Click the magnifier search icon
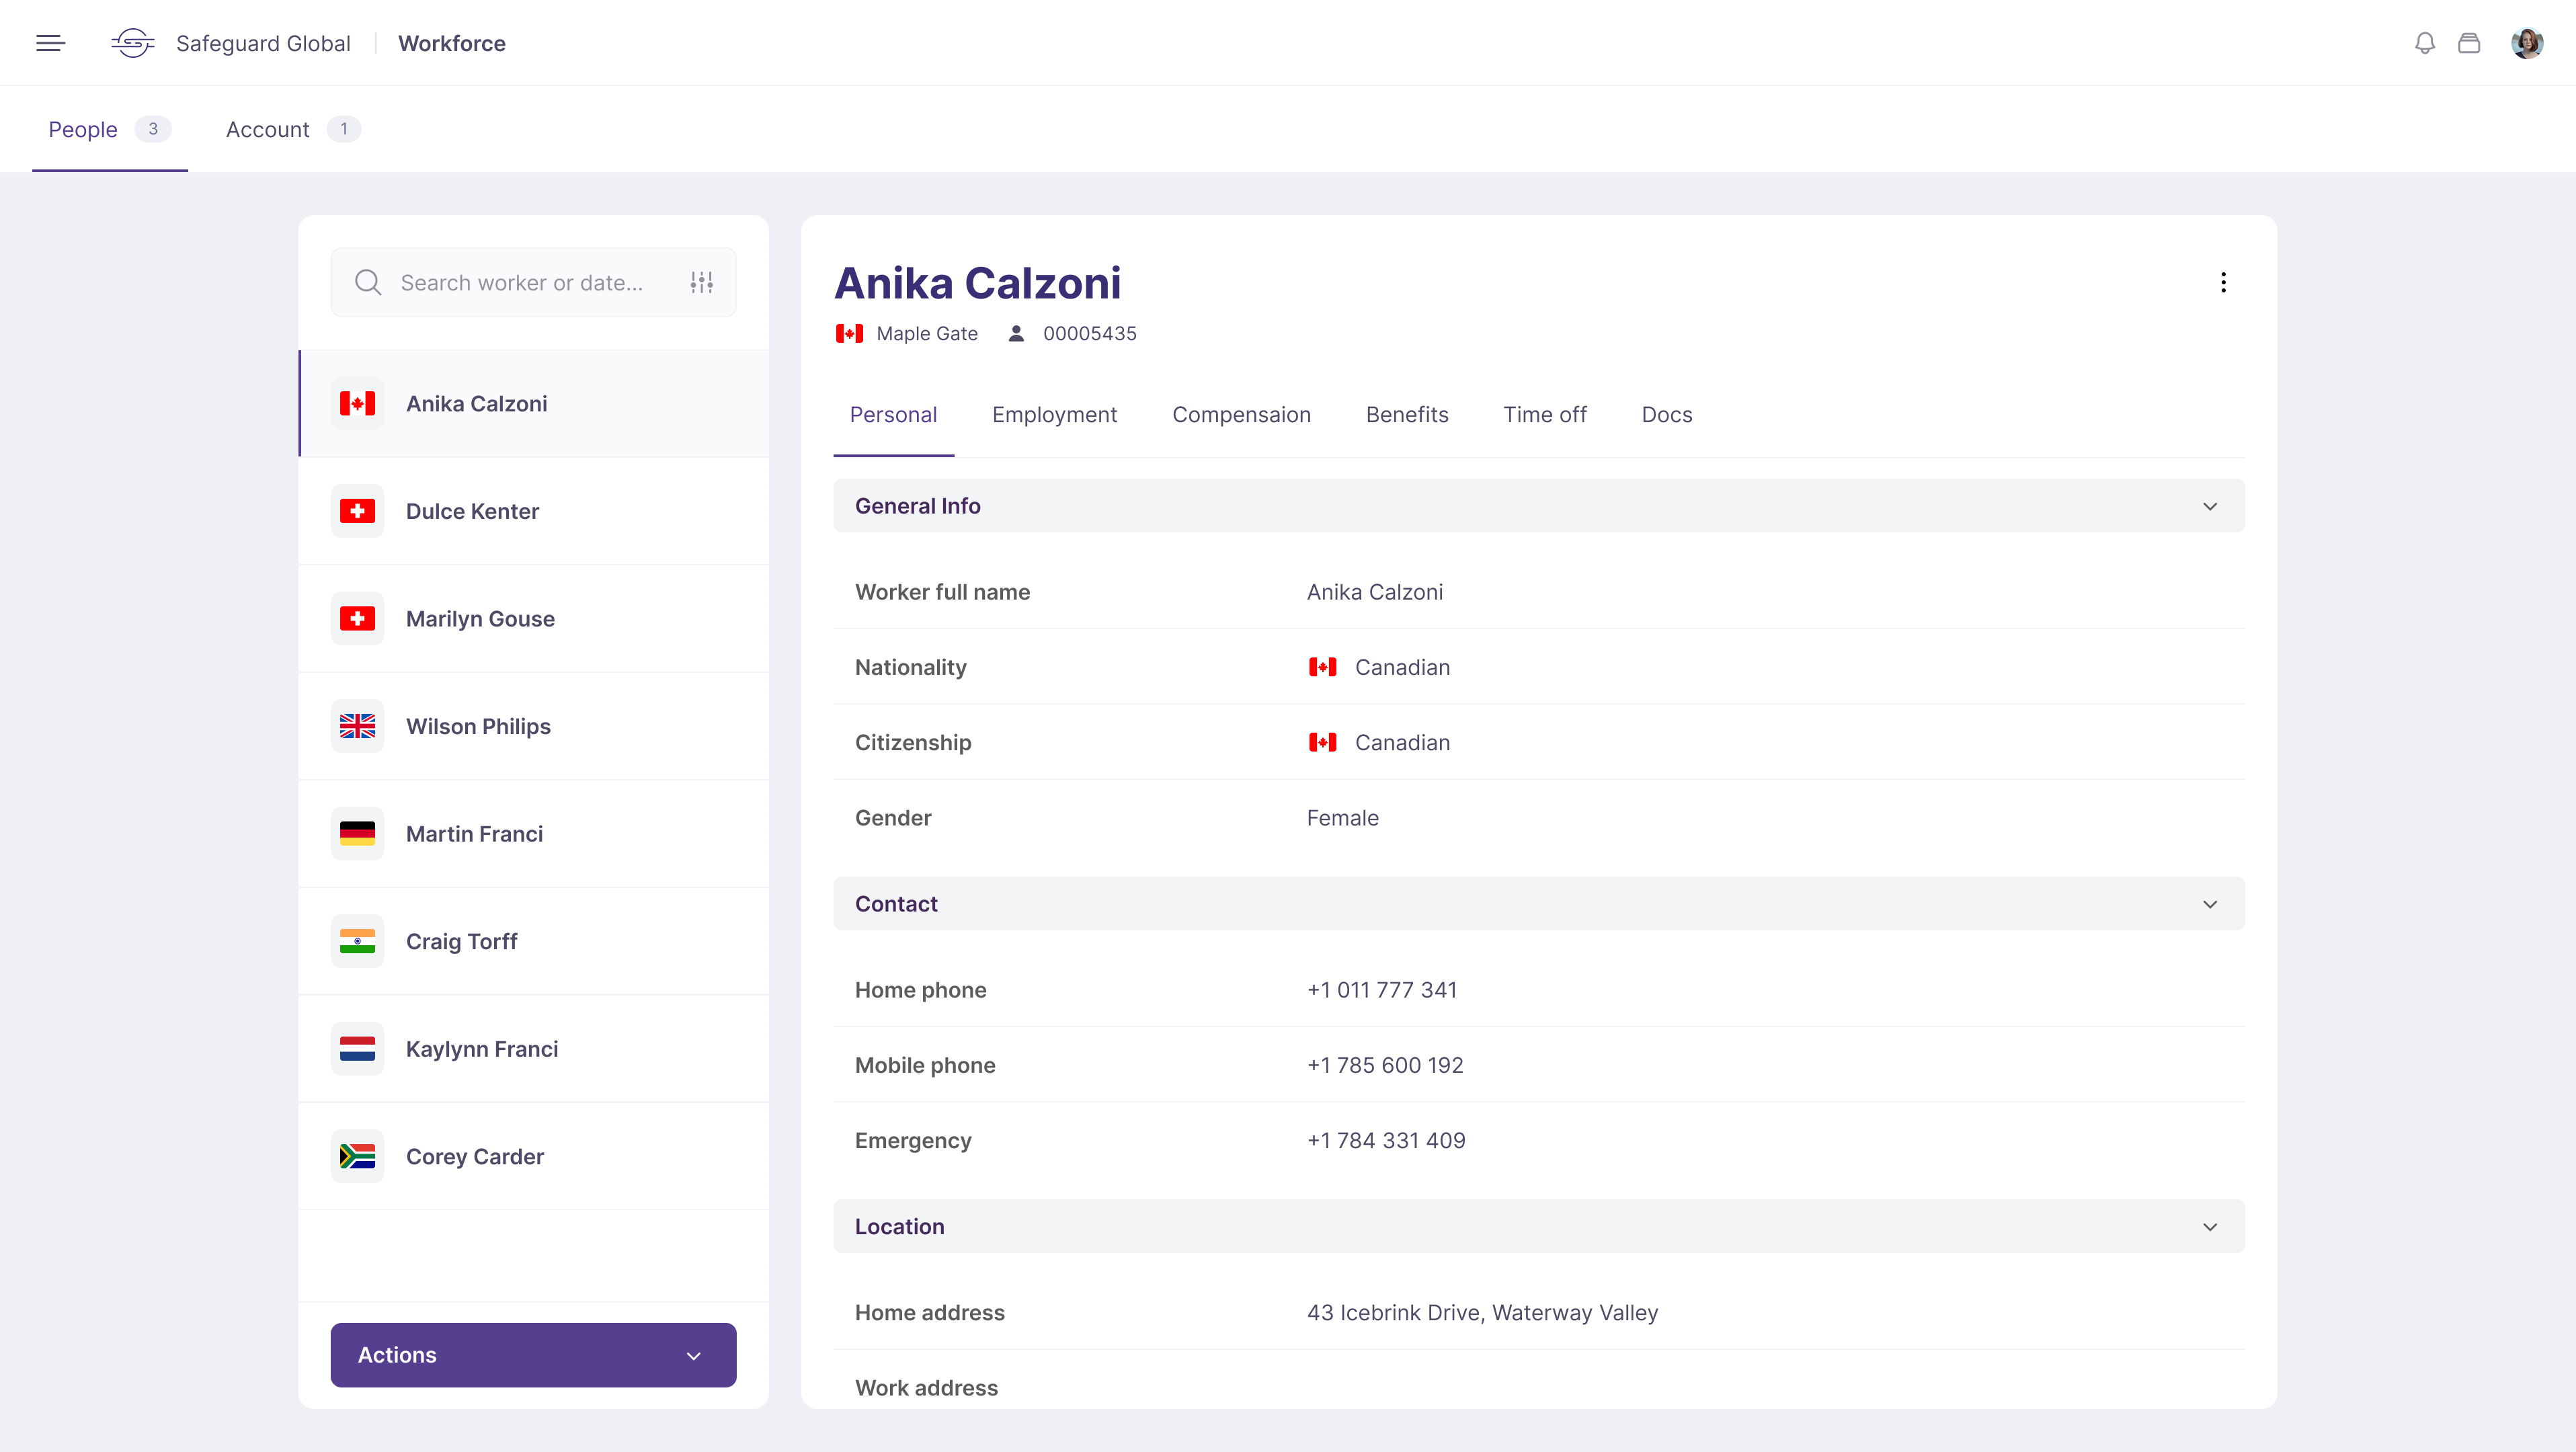The image size is (2576, 1452). (x=368, y=283)
